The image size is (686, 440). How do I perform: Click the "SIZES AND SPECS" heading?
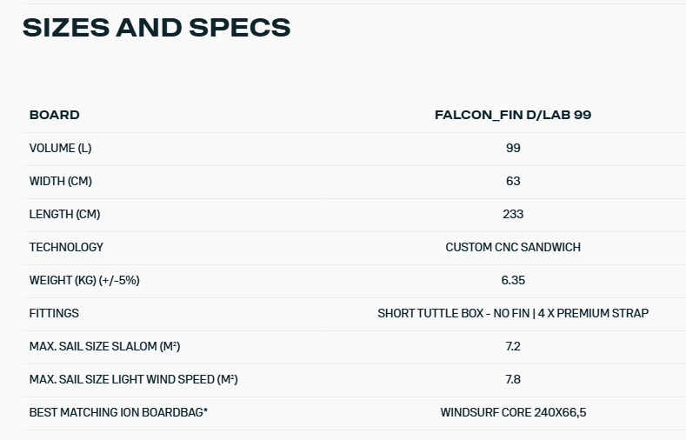[157, 28]
